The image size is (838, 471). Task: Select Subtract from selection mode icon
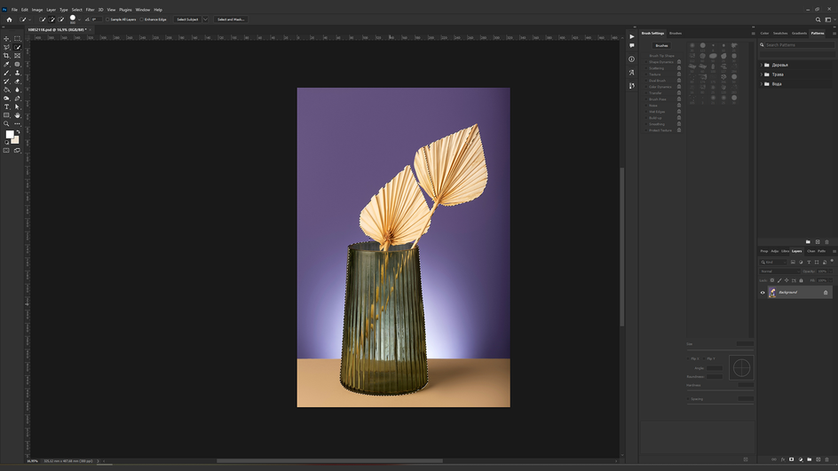(x=61, y=20)
